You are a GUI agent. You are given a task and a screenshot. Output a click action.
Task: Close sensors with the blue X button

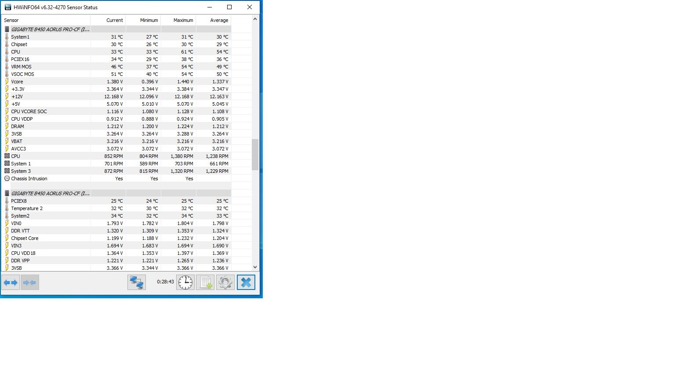[246, 282]
